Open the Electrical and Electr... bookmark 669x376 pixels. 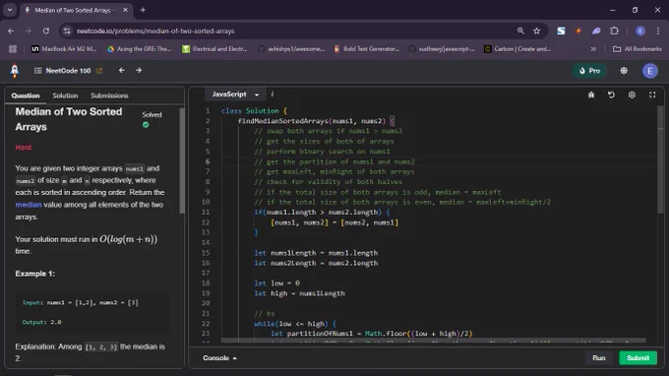tap(215, 49)
